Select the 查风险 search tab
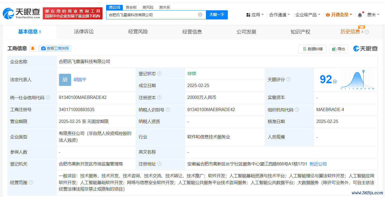Image resolution: width=385 pixels, height=197 pixels. pos(148,7)
